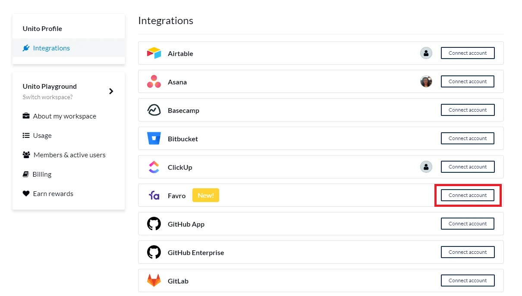Viewport: 522px width, 296px height.
Task: Connect a Favro account
Action: [468, 195]
